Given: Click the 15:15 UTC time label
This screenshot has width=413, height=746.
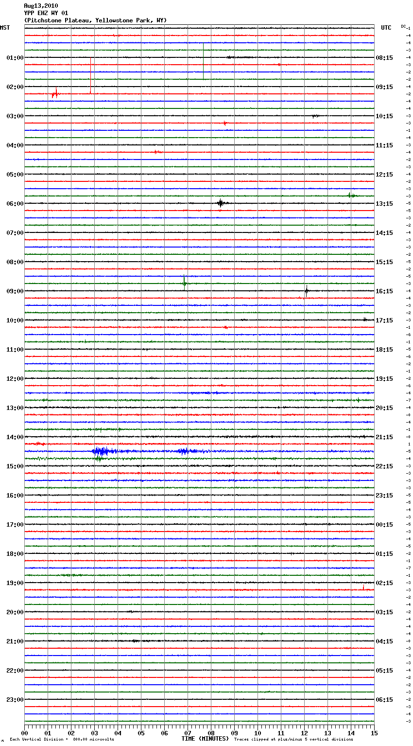Looking at the screenshot, I should tap(384, 262).
